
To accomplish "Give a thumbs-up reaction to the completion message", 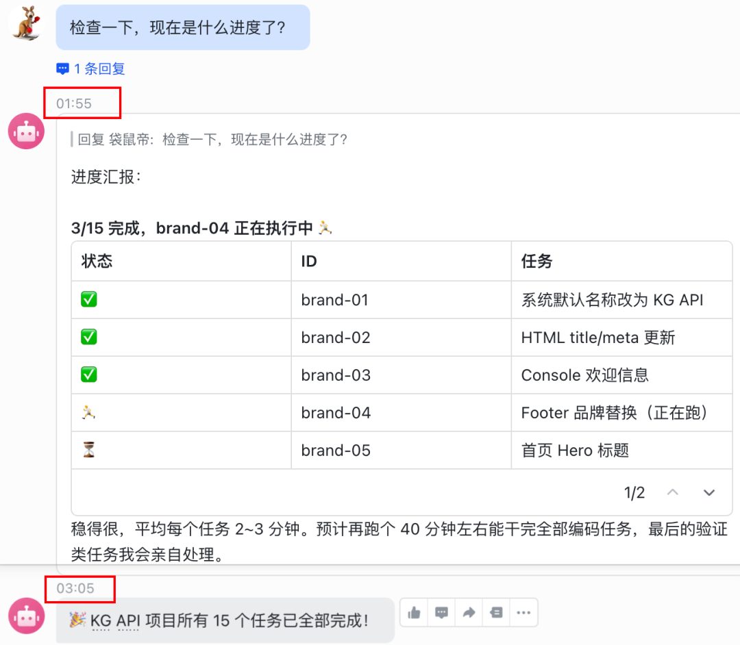I will click(414, 612).
